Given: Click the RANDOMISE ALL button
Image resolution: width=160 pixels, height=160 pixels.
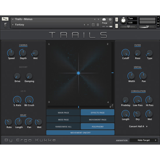Looking at the screenshot, I should pos(63,127).
